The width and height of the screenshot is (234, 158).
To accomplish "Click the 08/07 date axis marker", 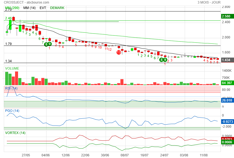I will 125,155.
